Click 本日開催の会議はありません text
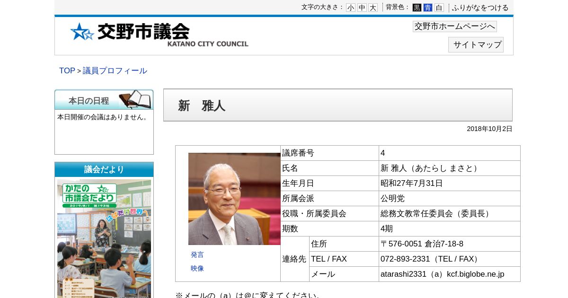The height and width of the screenshot is (298, 568). click(103, 117)
